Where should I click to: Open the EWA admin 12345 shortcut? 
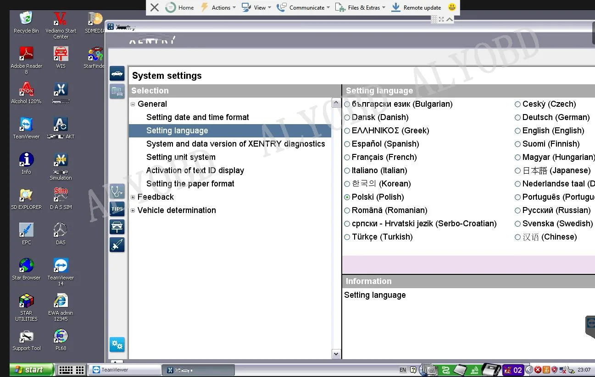[x=61, y=307]
